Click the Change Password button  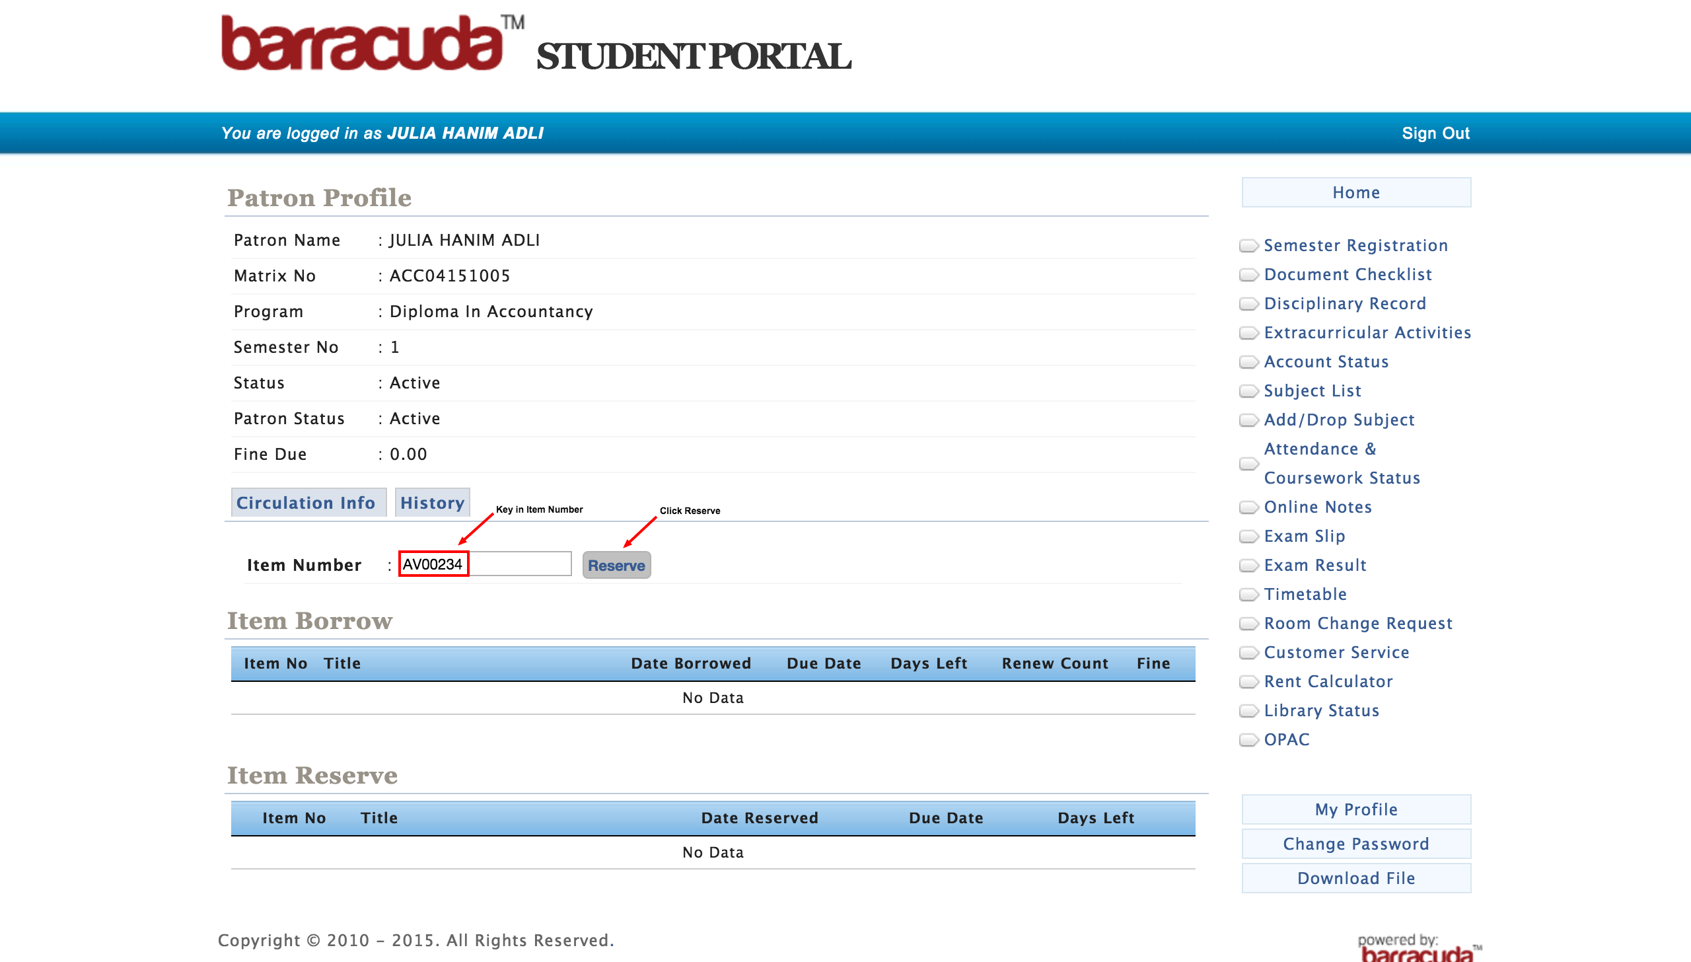(x=1356, y=844)
